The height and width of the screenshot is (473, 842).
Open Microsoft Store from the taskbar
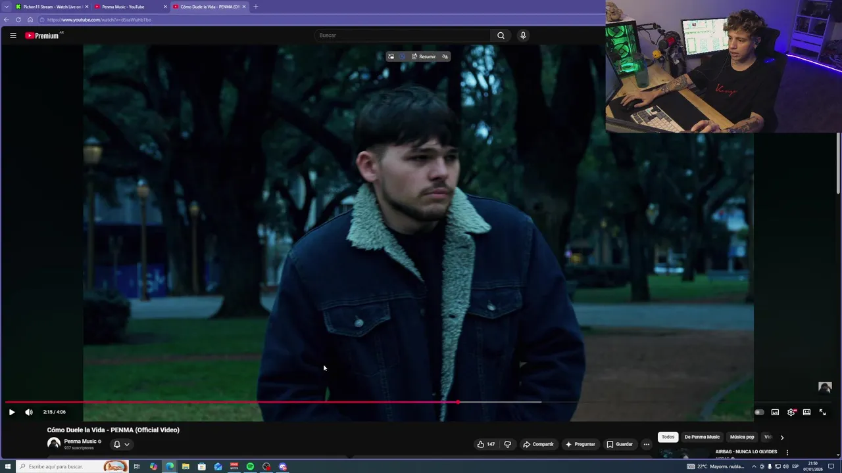coord(202,466)
